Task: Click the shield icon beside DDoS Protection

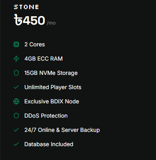Action: pos(16,116)
